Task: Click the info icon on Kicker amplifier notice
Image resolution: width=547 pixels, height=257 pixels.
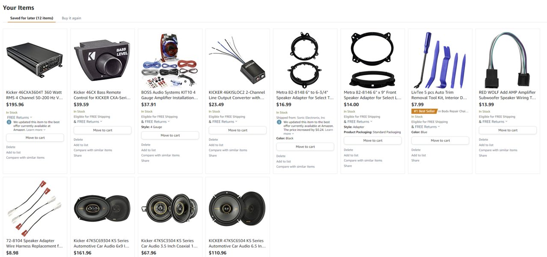Action: point(9,122)
